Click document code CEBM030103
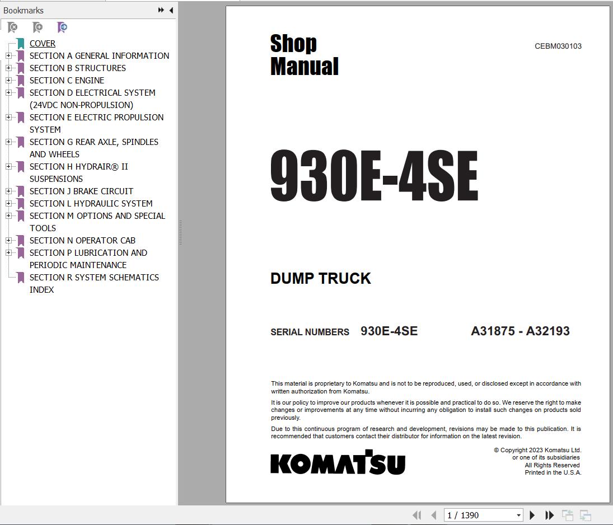The image size is (613, 525). (x=558, y=46)
